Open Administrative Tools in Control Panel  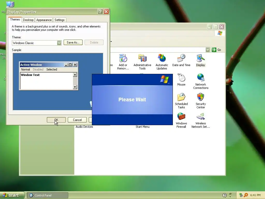tap(142, 62)
